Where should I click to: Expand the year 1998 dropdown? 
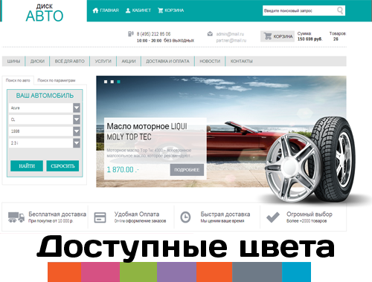pyautogui.click(x=77, y=131)
